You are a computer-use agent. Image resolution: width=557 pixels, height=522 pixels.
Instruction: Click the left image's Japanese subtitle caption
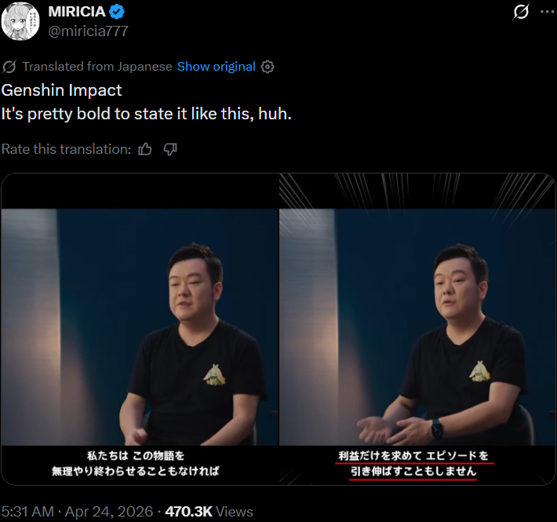click(x=136, y=463)
